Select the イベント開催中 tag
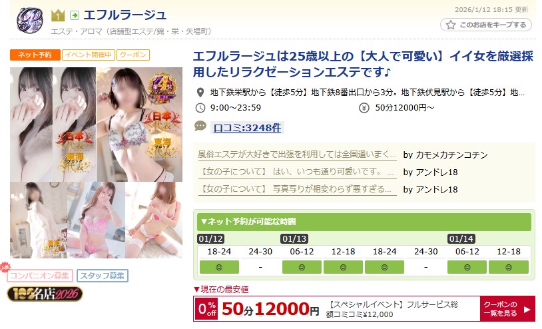 88,55
